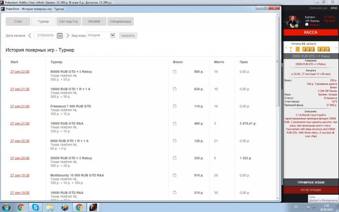Open ticket icon for 10000 RUB GTD R&A
339x212 pixels.
click(174, 193)
